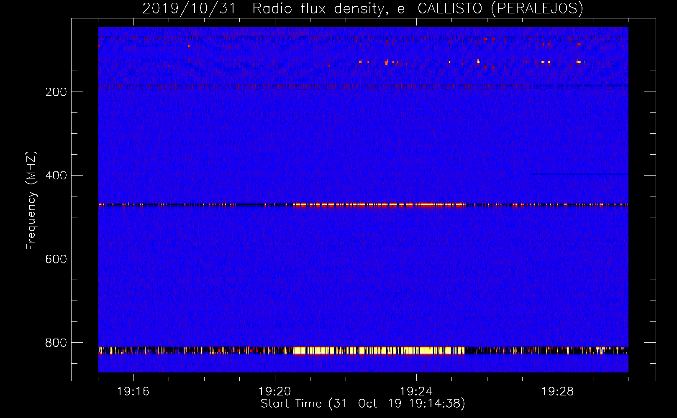The width and height of the screenshot is (677, 418).
Task: Select the 19:28 time tick label
Action: (x=558, y=392)
